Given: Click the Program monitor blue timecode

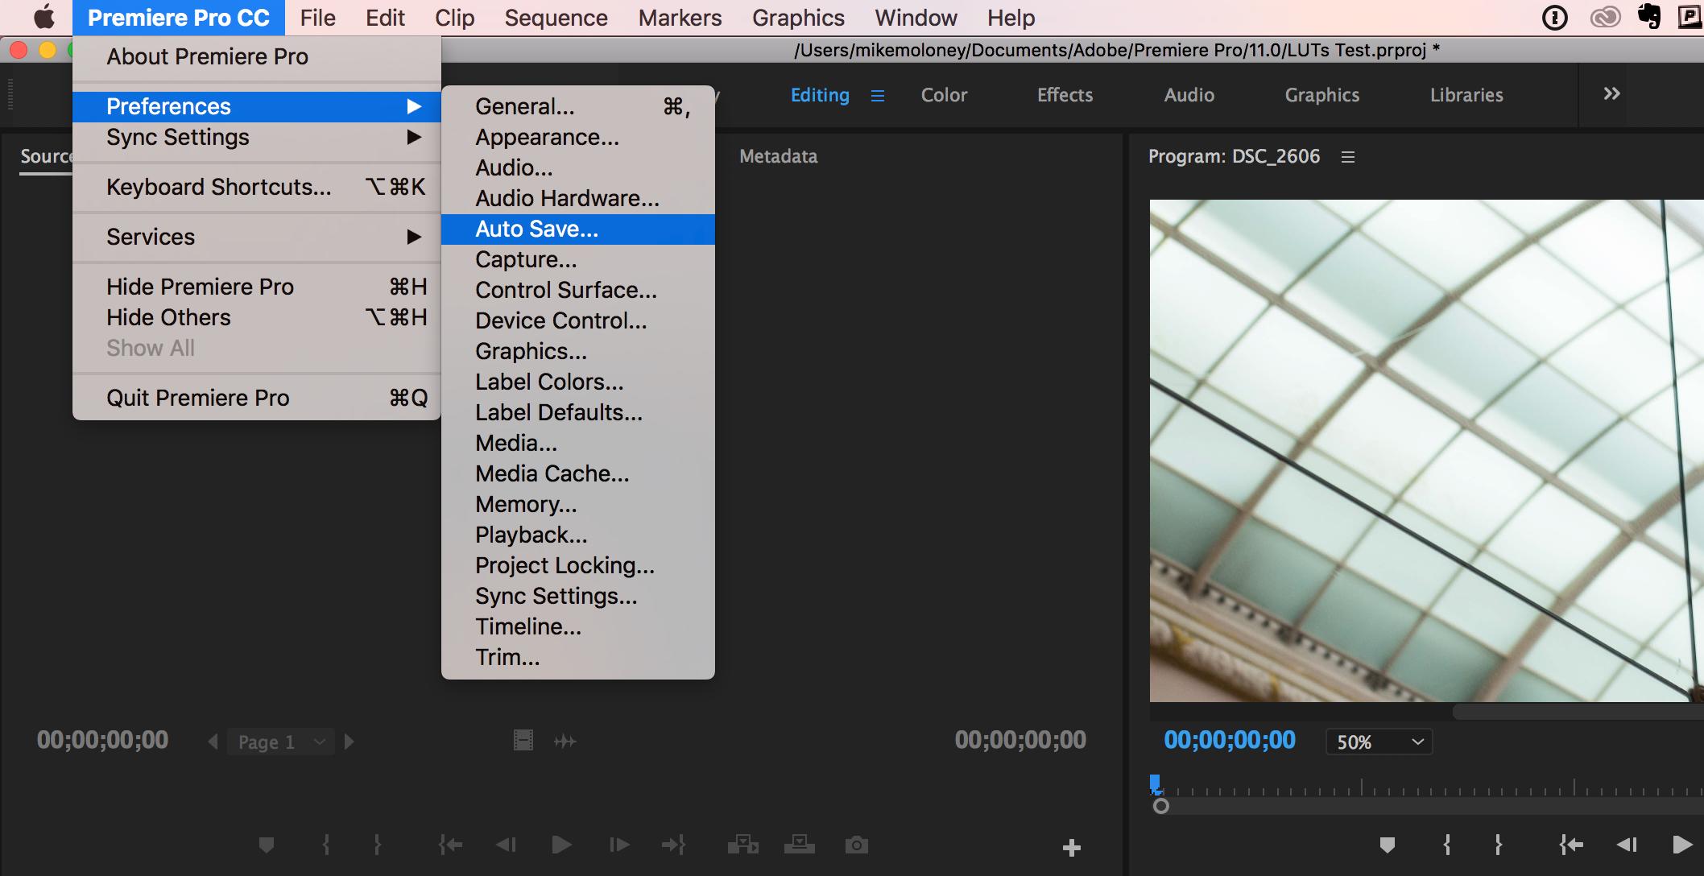Looking at the screenshot, I should point(1230,740).
